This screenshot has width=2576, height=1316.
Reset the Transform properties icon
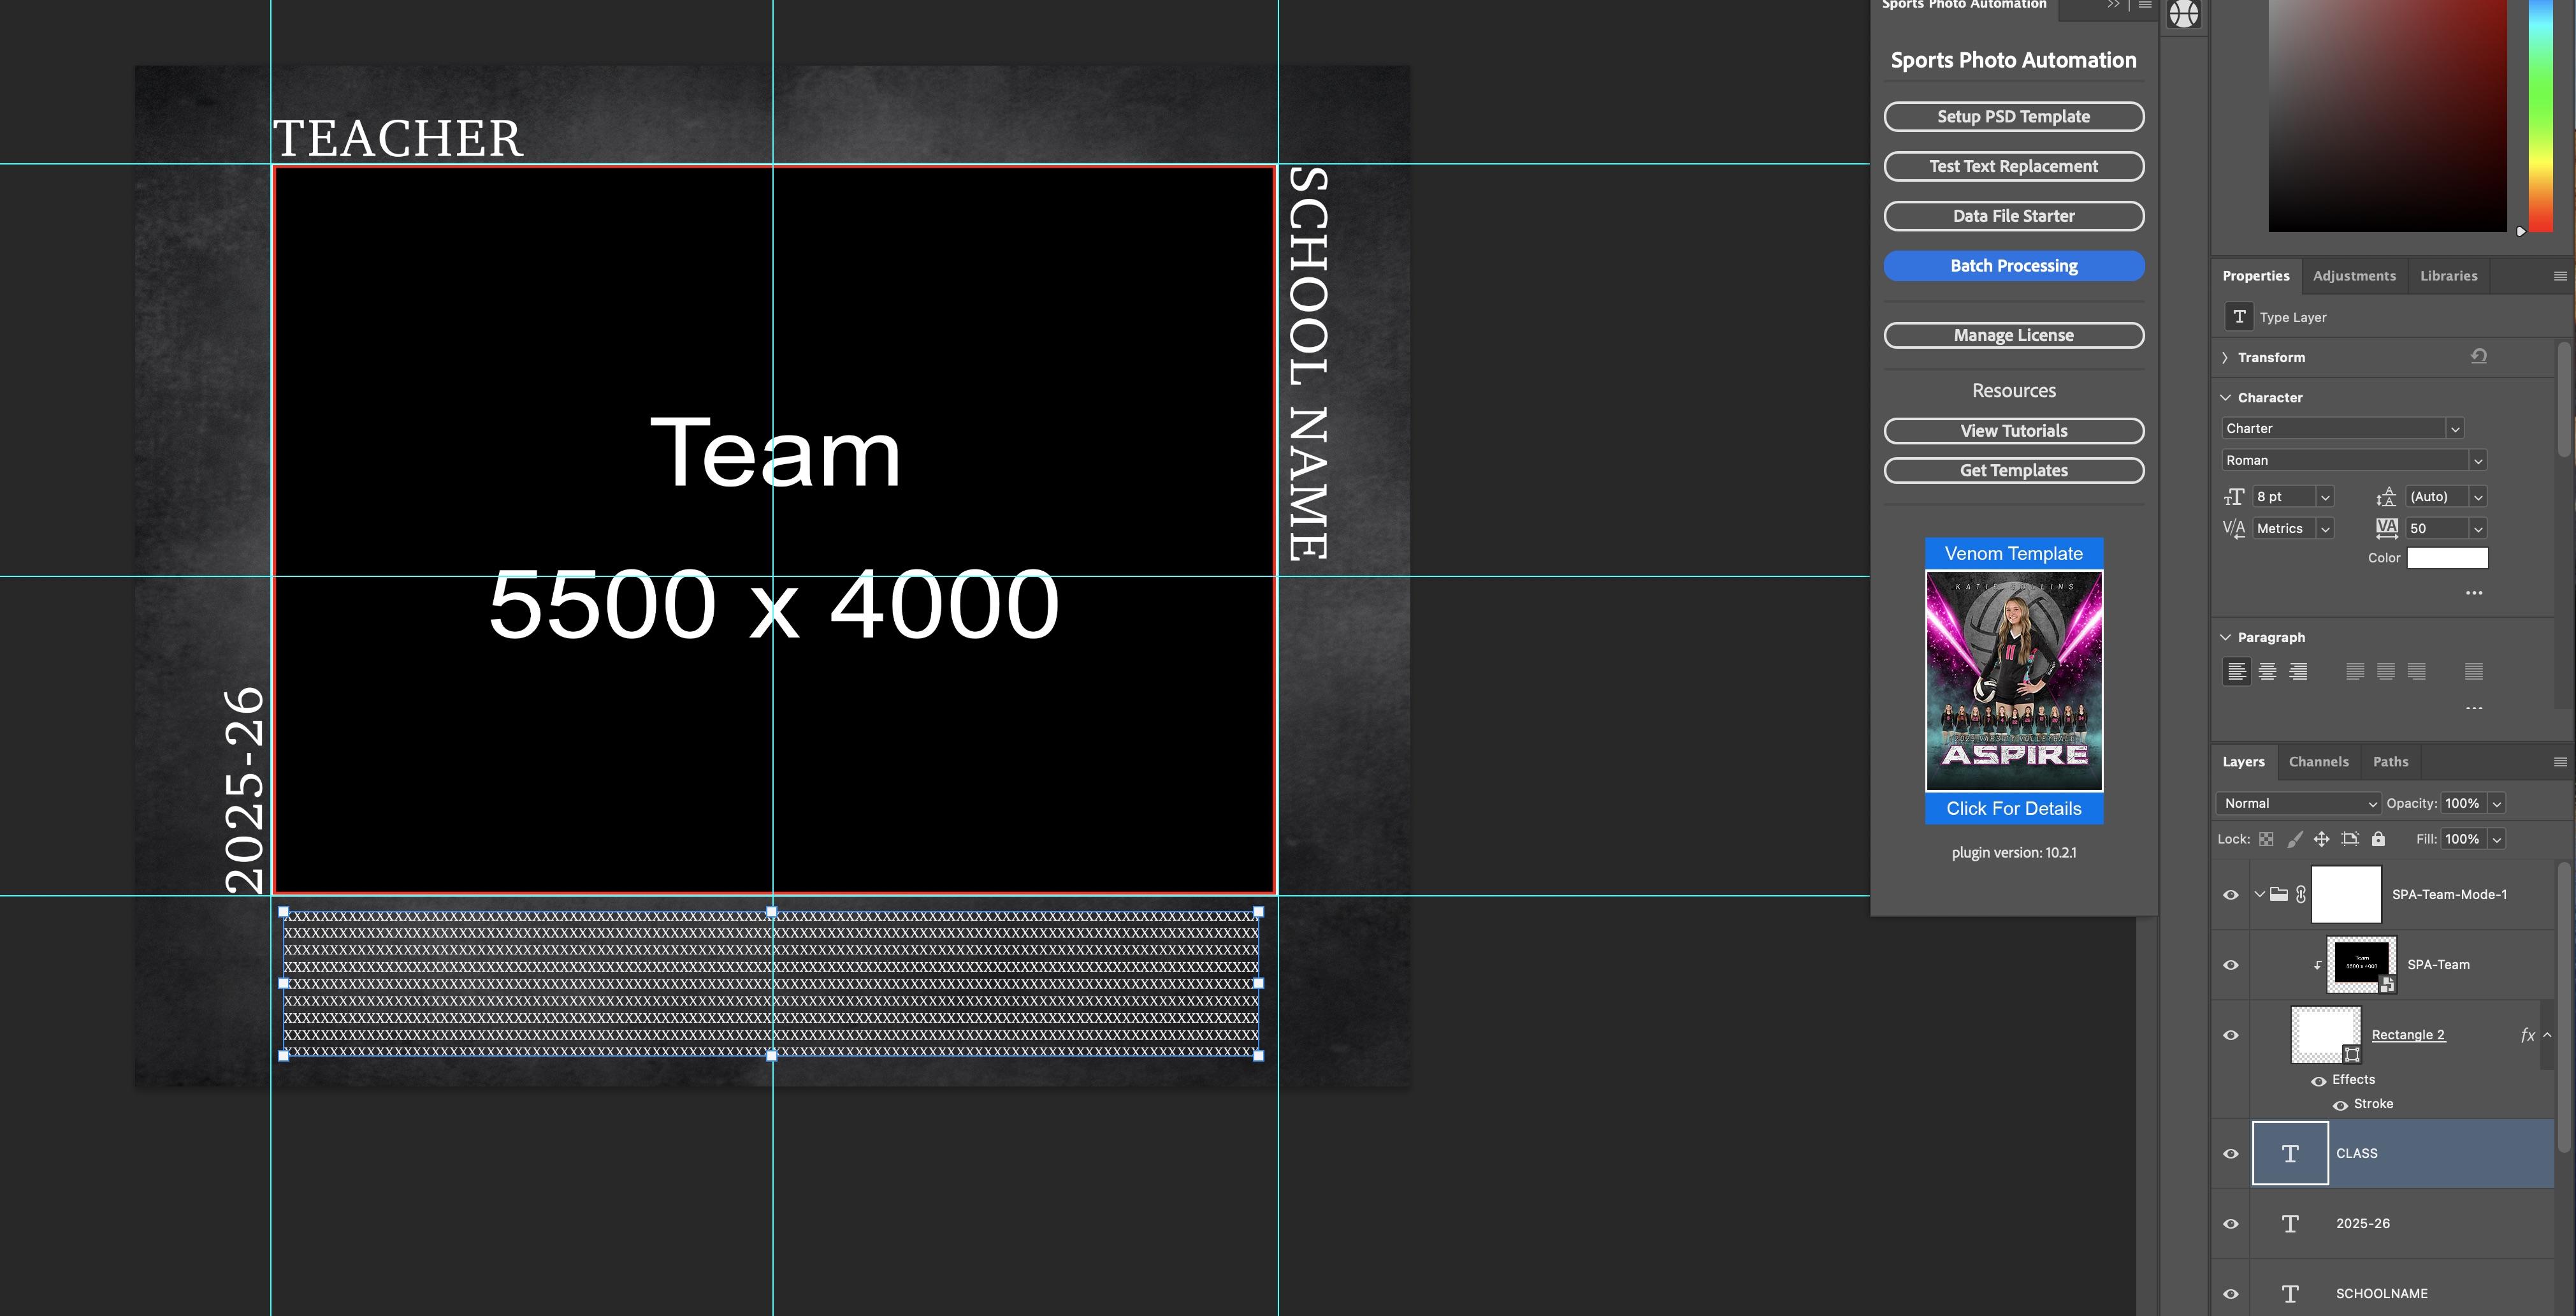(x=2478, y=356)
